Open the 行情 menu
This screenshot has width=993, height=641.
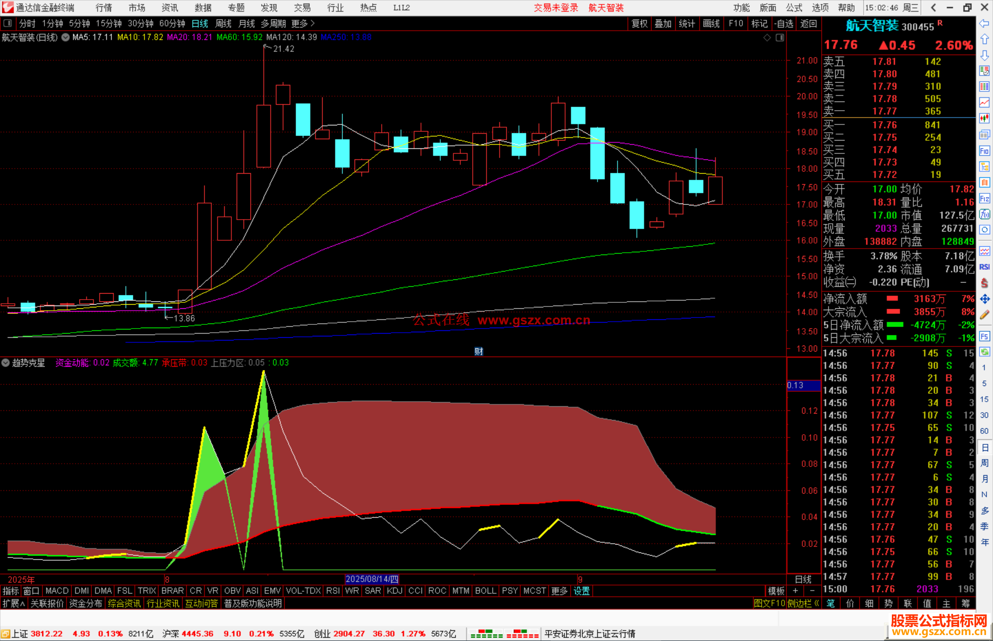(x=104, y=8)
